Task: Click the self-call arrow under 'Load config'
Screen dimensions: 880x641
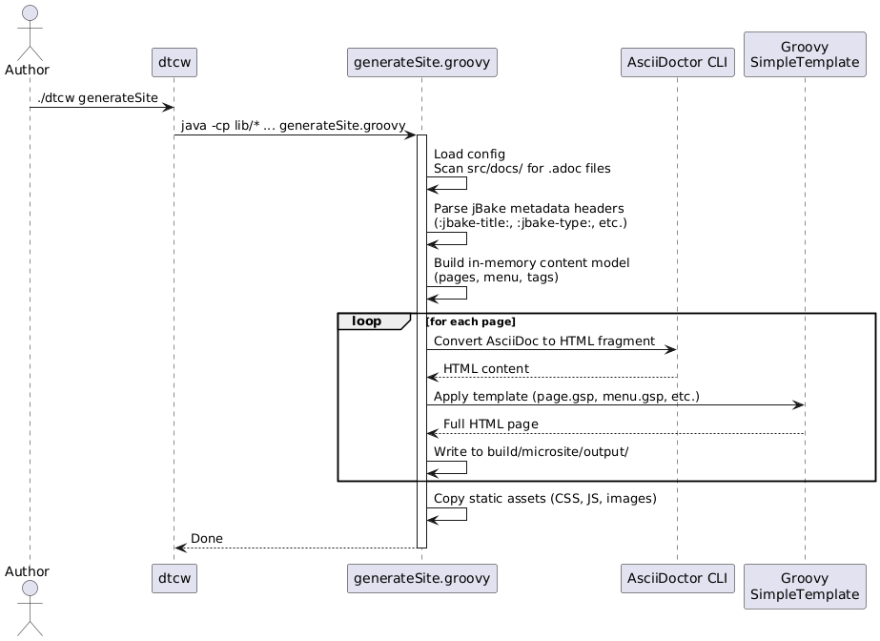Action: pyautogui.click(x=447, y=183)
